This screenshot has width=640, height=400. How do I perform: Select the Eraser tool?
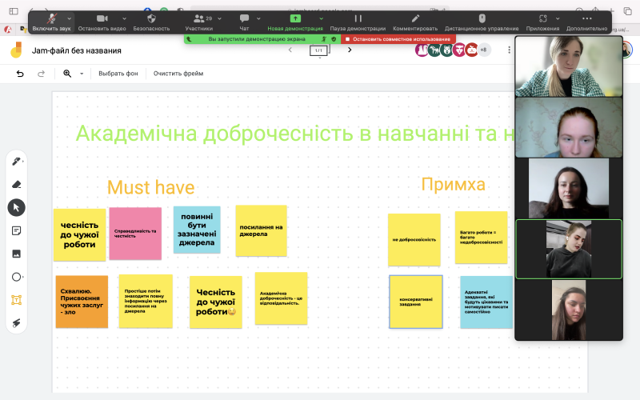(x=16, y=185)
